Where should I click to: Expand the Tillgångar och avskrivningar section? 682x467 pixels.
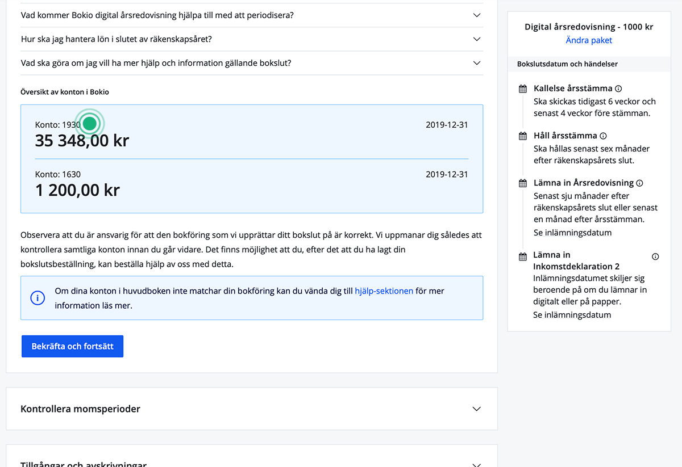[x=477, y=464]
